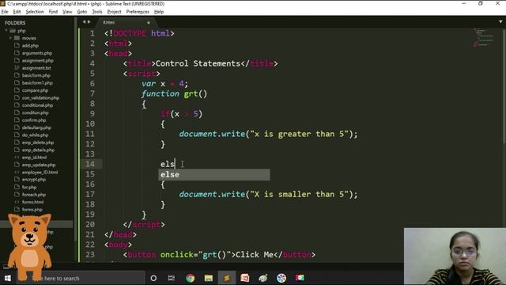
Task: Open forms.html from the sidebar
Action: pos(32,202)
